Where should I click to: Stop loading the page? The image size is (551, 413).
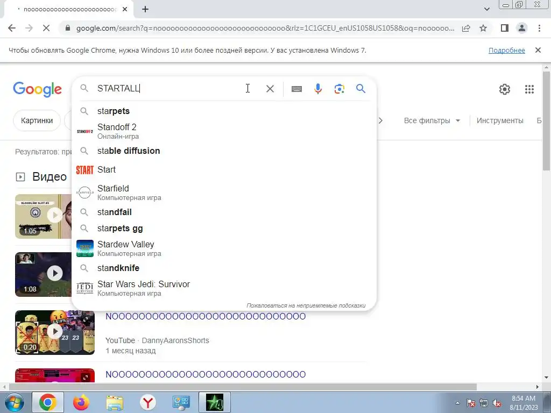coord(46,28)
